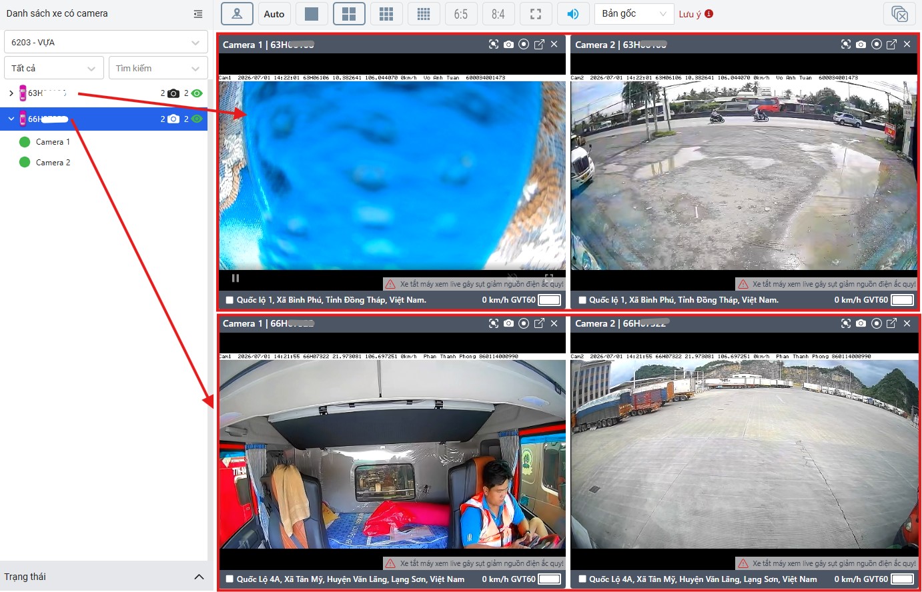Select the 8:4 layout option
The width and height of the screenshot is (922, 592).
point(498,14)
